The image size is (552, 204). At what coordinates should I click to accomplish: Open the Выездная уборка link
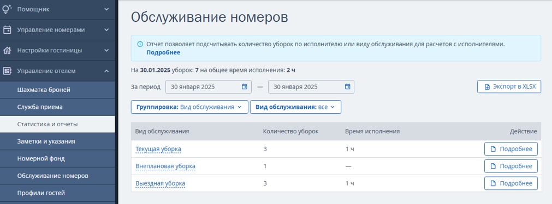(x=160, y=183)
